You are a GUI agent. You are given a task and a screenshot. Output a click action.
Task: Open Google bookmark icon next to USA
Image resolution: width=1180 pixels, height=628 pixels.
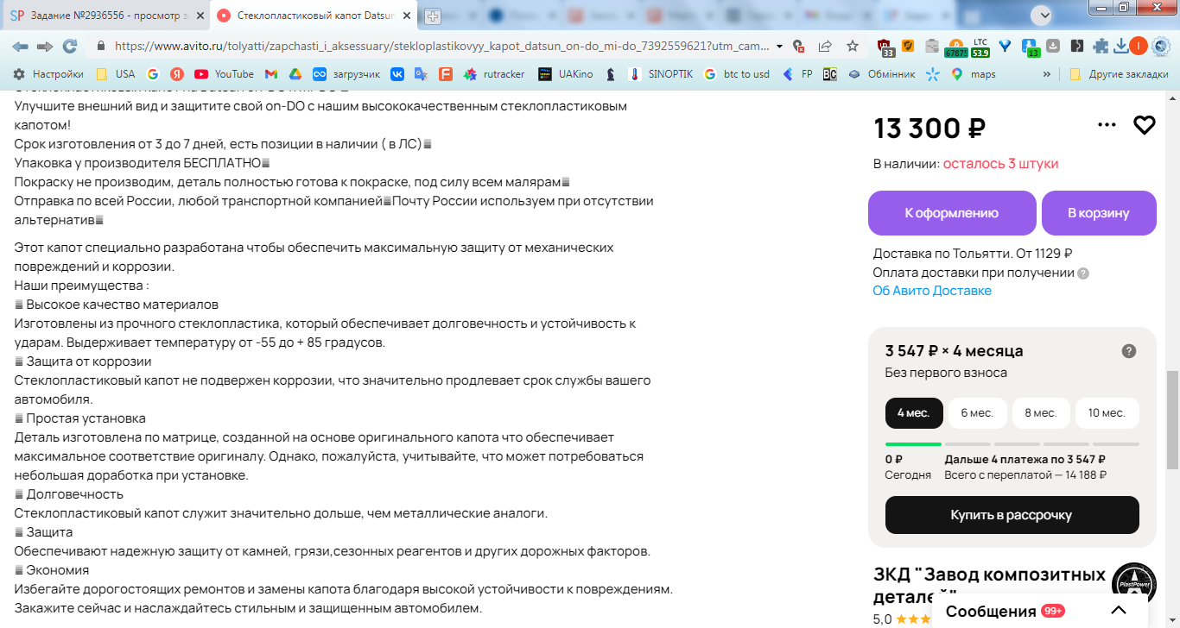(153, 74)
